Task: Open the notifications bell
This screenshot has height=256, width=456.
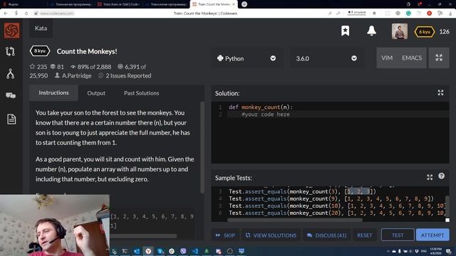Action: click(371, 31)
